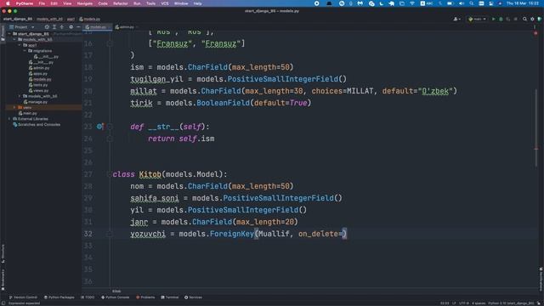Open the VCS menu
Image resolution: width=544 pixels, height=306 pixels.
pos(165,3)
